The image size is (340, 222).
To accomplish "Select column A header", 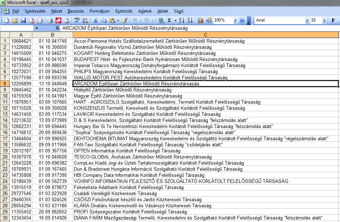I will click(21, 35).
